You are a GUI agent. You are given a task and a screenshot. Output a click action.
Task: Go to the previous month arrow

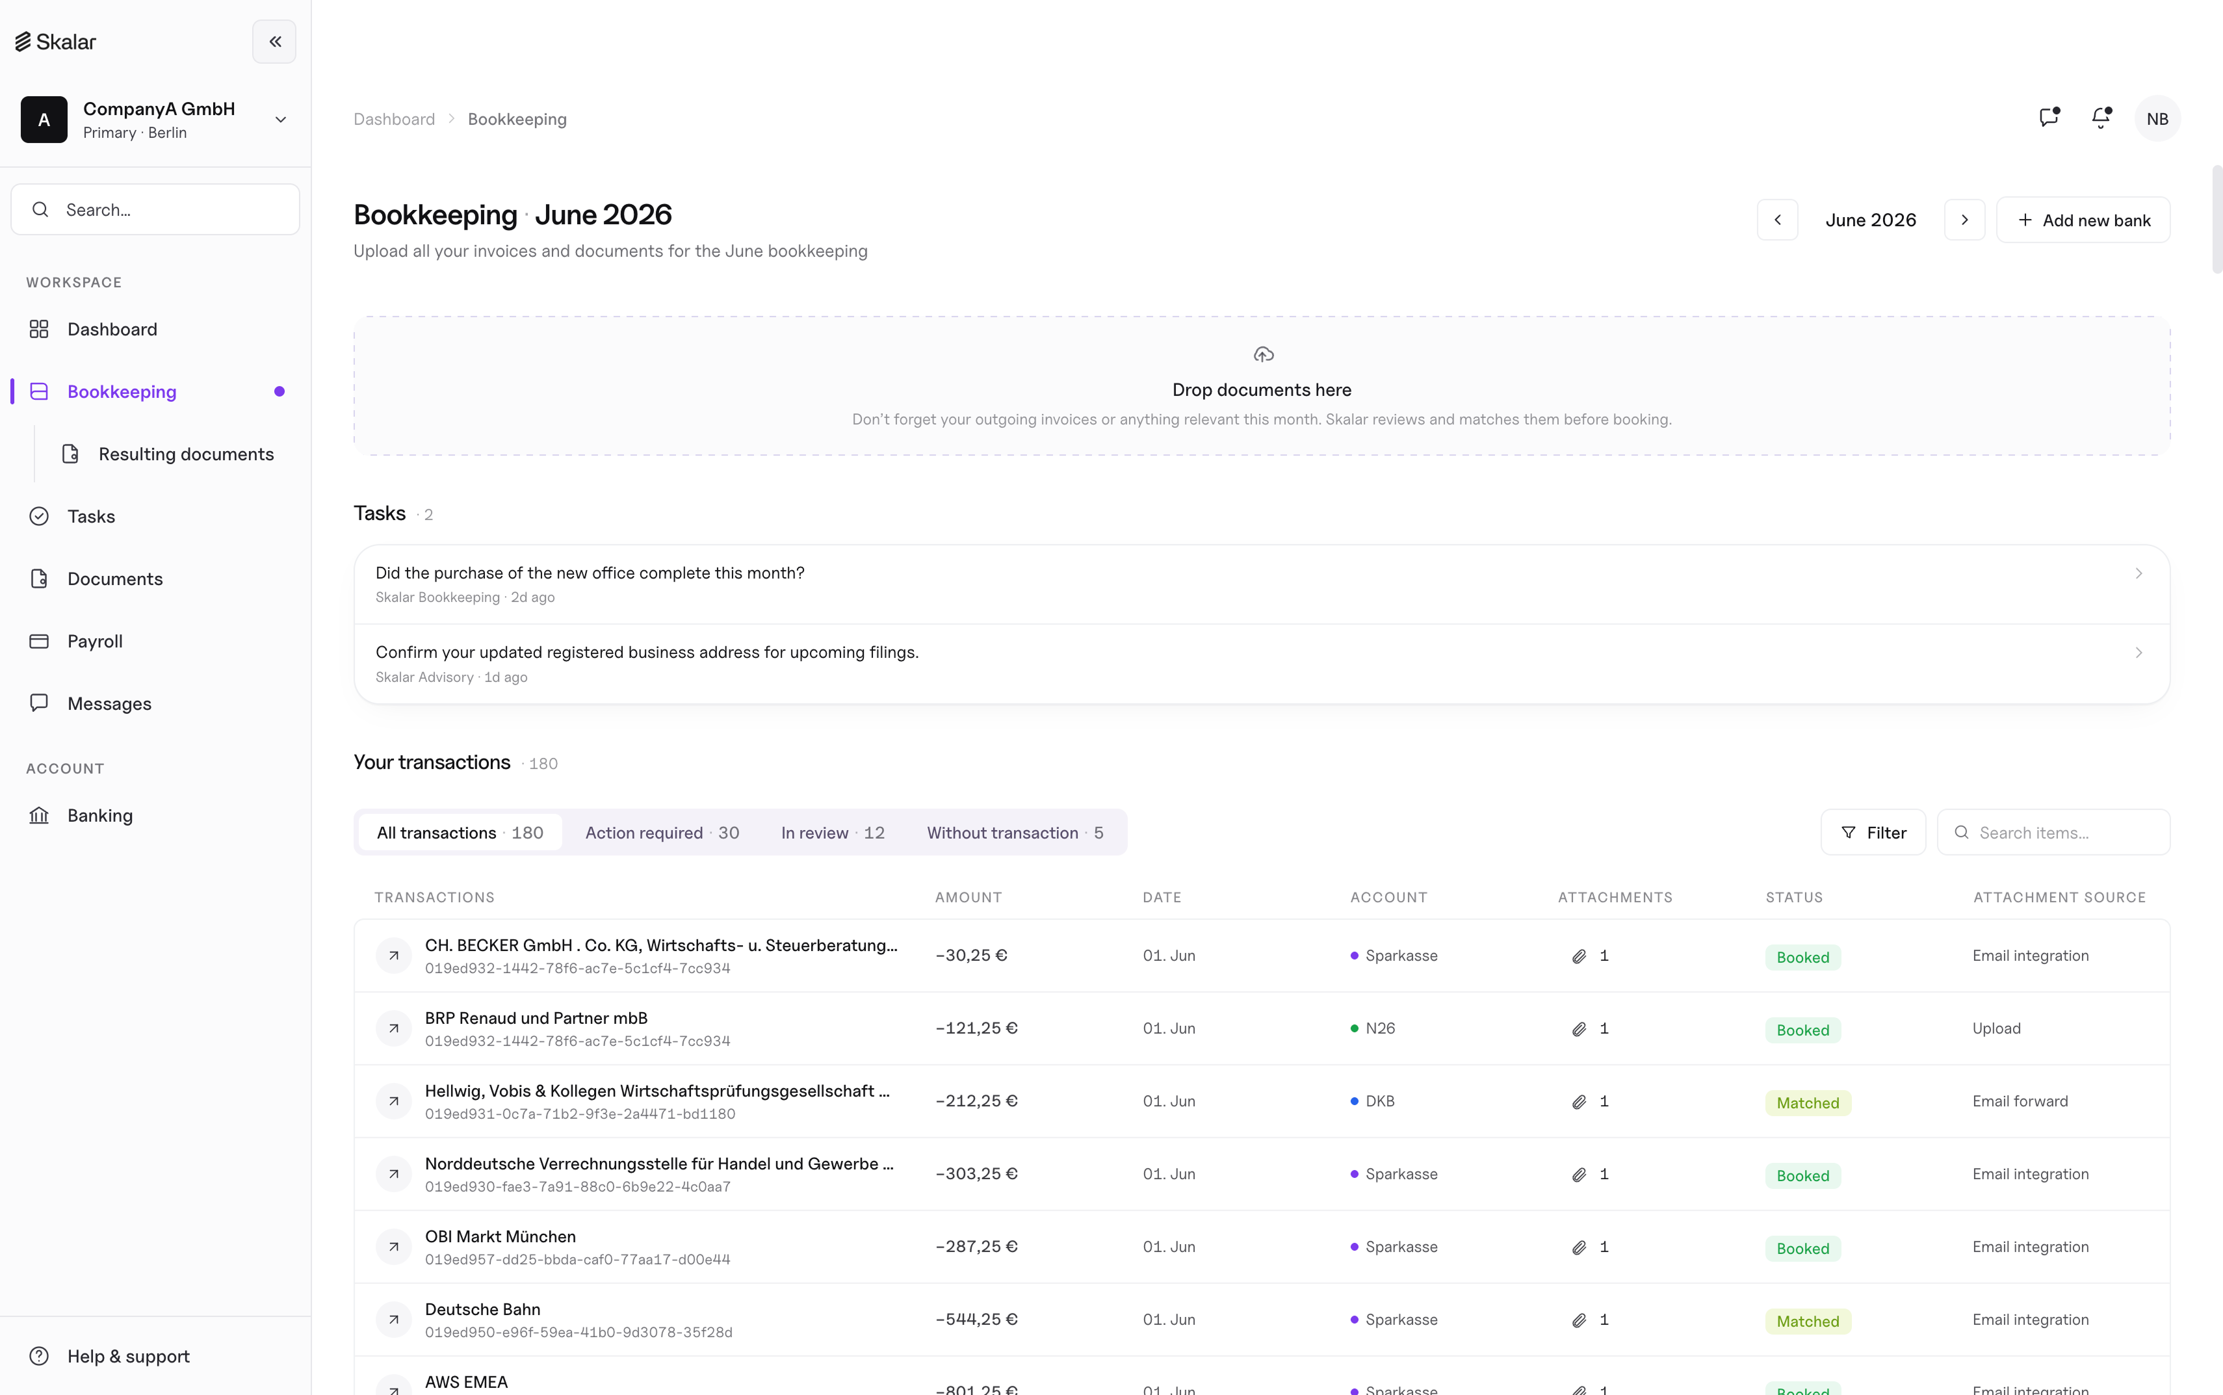click(x=1778, y=220)
